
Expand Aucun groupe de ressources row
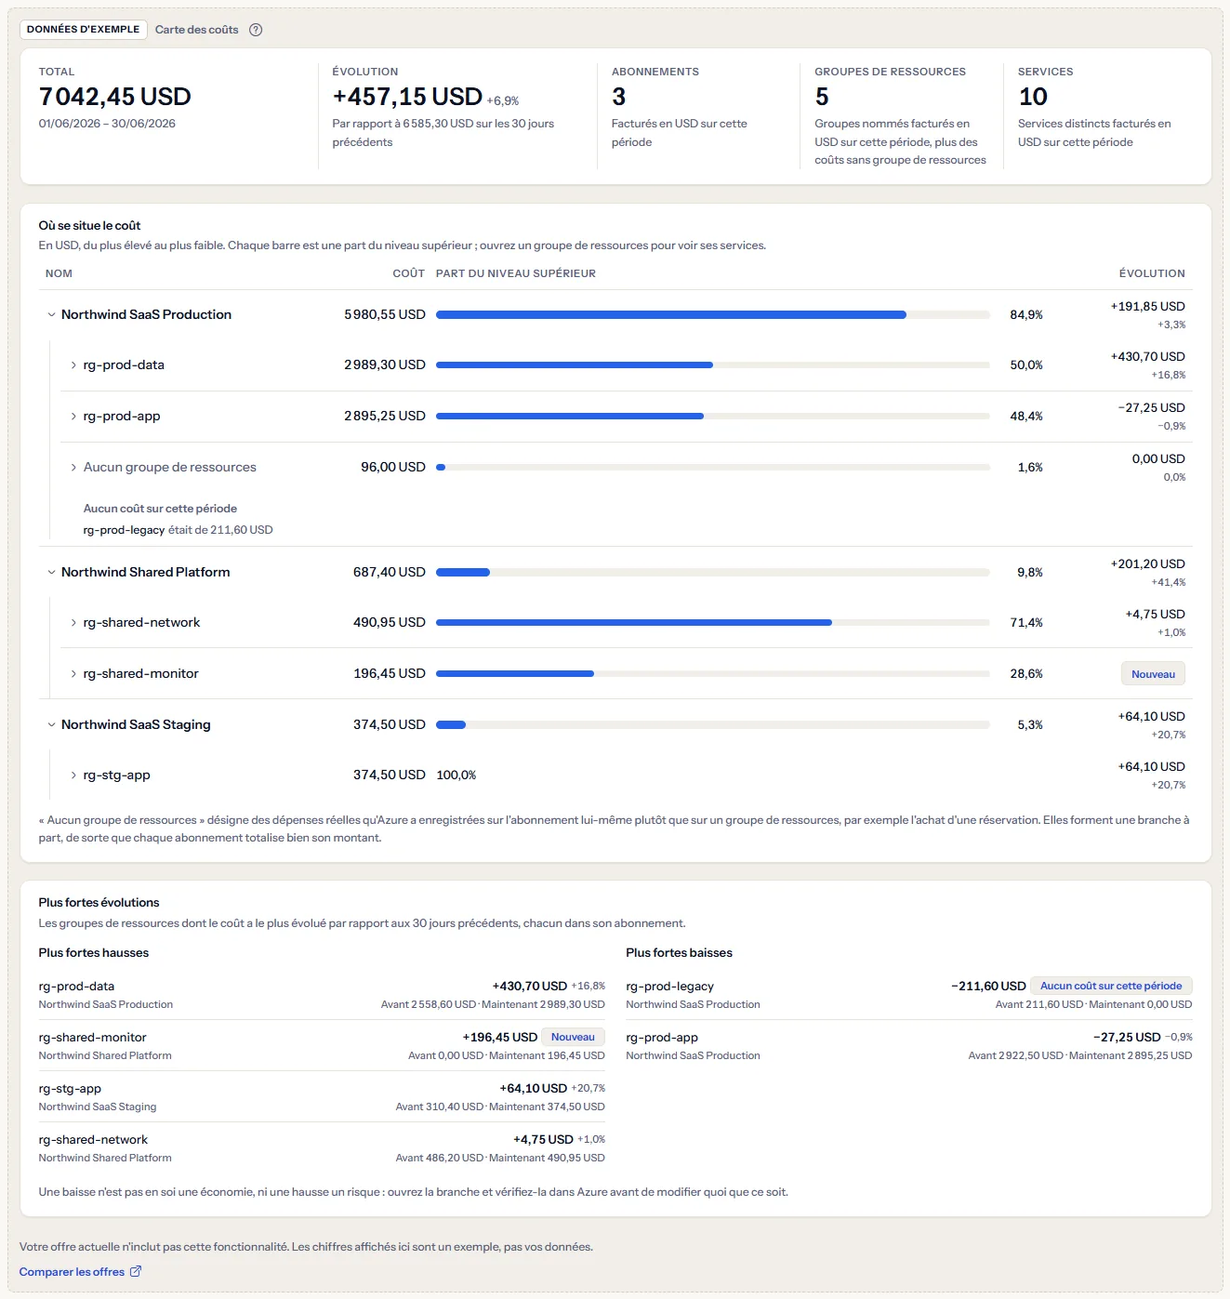pos(73,468)
